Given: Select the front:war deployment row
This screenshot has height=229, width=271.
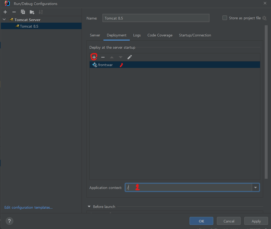Looking at the screenshot, I should pyautogui.click(x=175, y=65).
